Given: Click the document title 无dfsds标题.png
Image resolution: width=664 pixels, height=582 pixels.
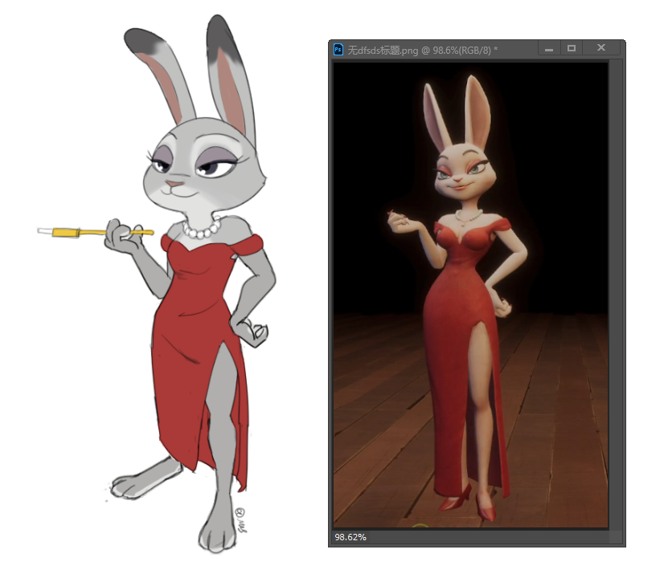Looking at the screenshot, I should tap(383, 51).
